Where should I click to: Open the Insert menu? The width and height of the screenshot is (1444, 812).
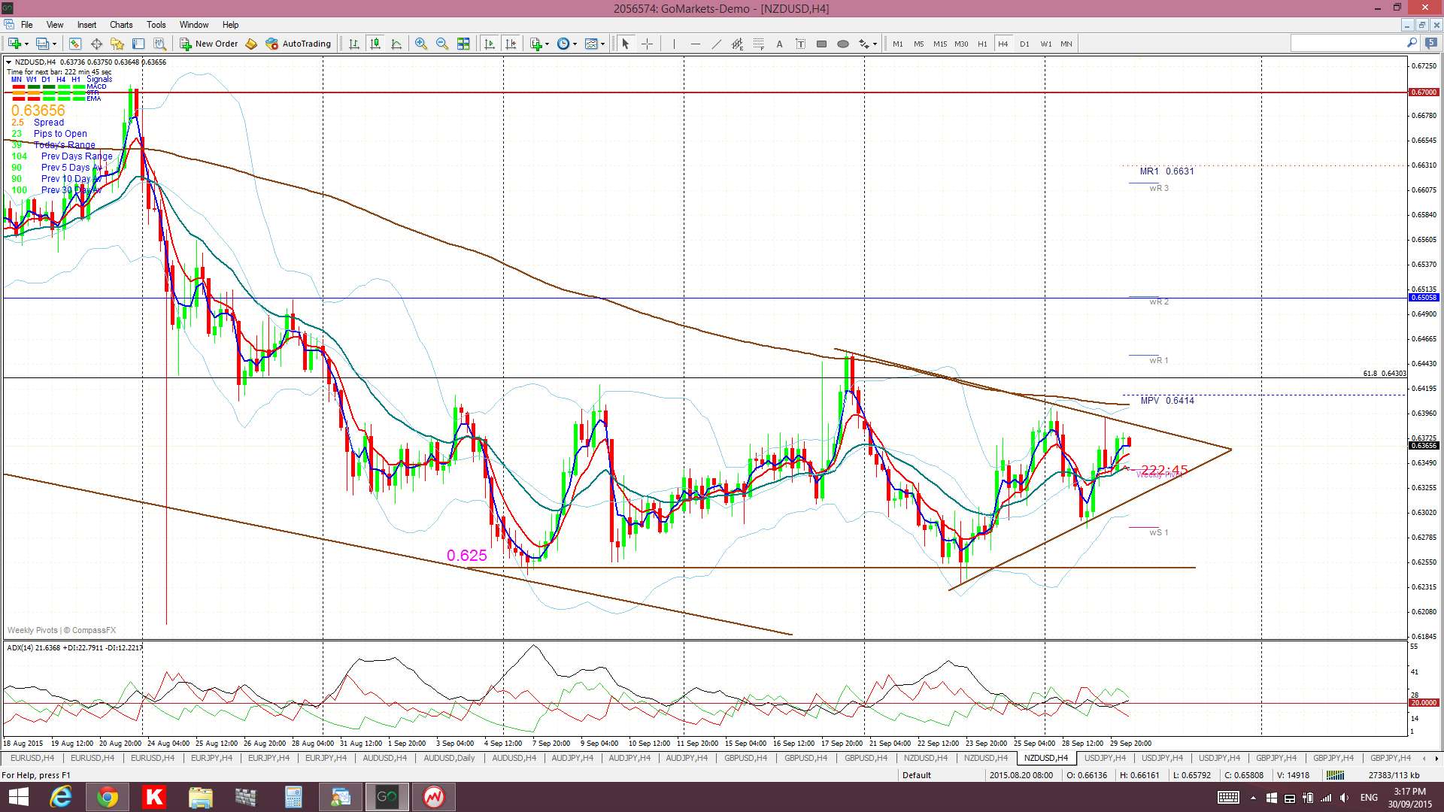(86, 25)
